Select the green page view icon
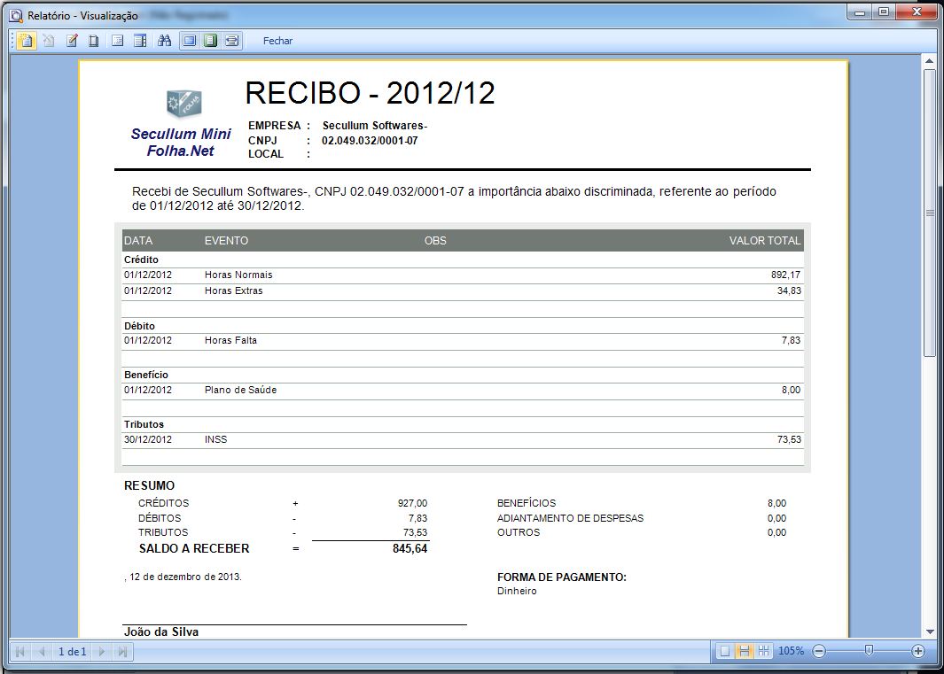The image size is (944, 674). (211, 41)
